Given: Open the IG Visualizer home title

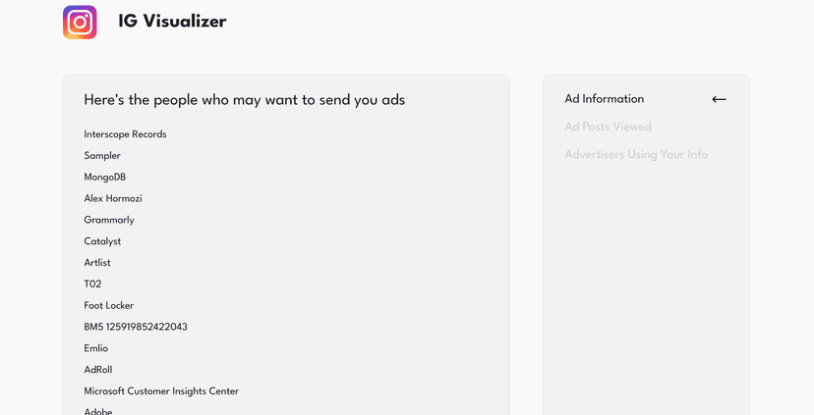Looking at the screenshot, I should click(x=172, y=22).
